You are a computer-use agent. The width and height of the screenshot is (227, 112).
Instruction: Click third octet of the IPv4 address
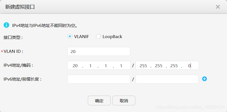pyautogui.click(x=106, y=66)
